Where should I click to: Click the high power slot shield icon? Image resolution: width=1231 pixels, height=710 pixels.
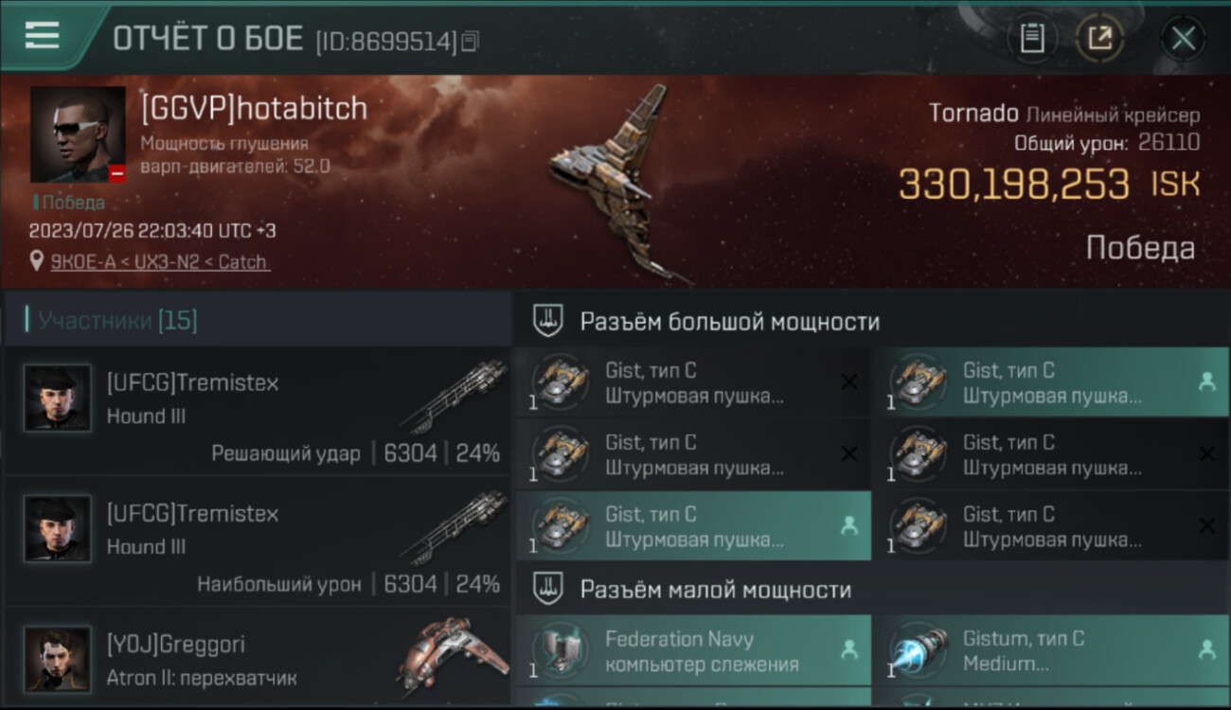pos(548,321)
